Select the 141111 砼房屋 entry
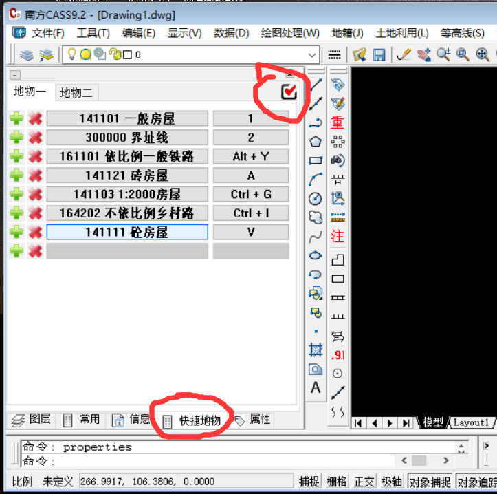 click(x=127, y=232)
